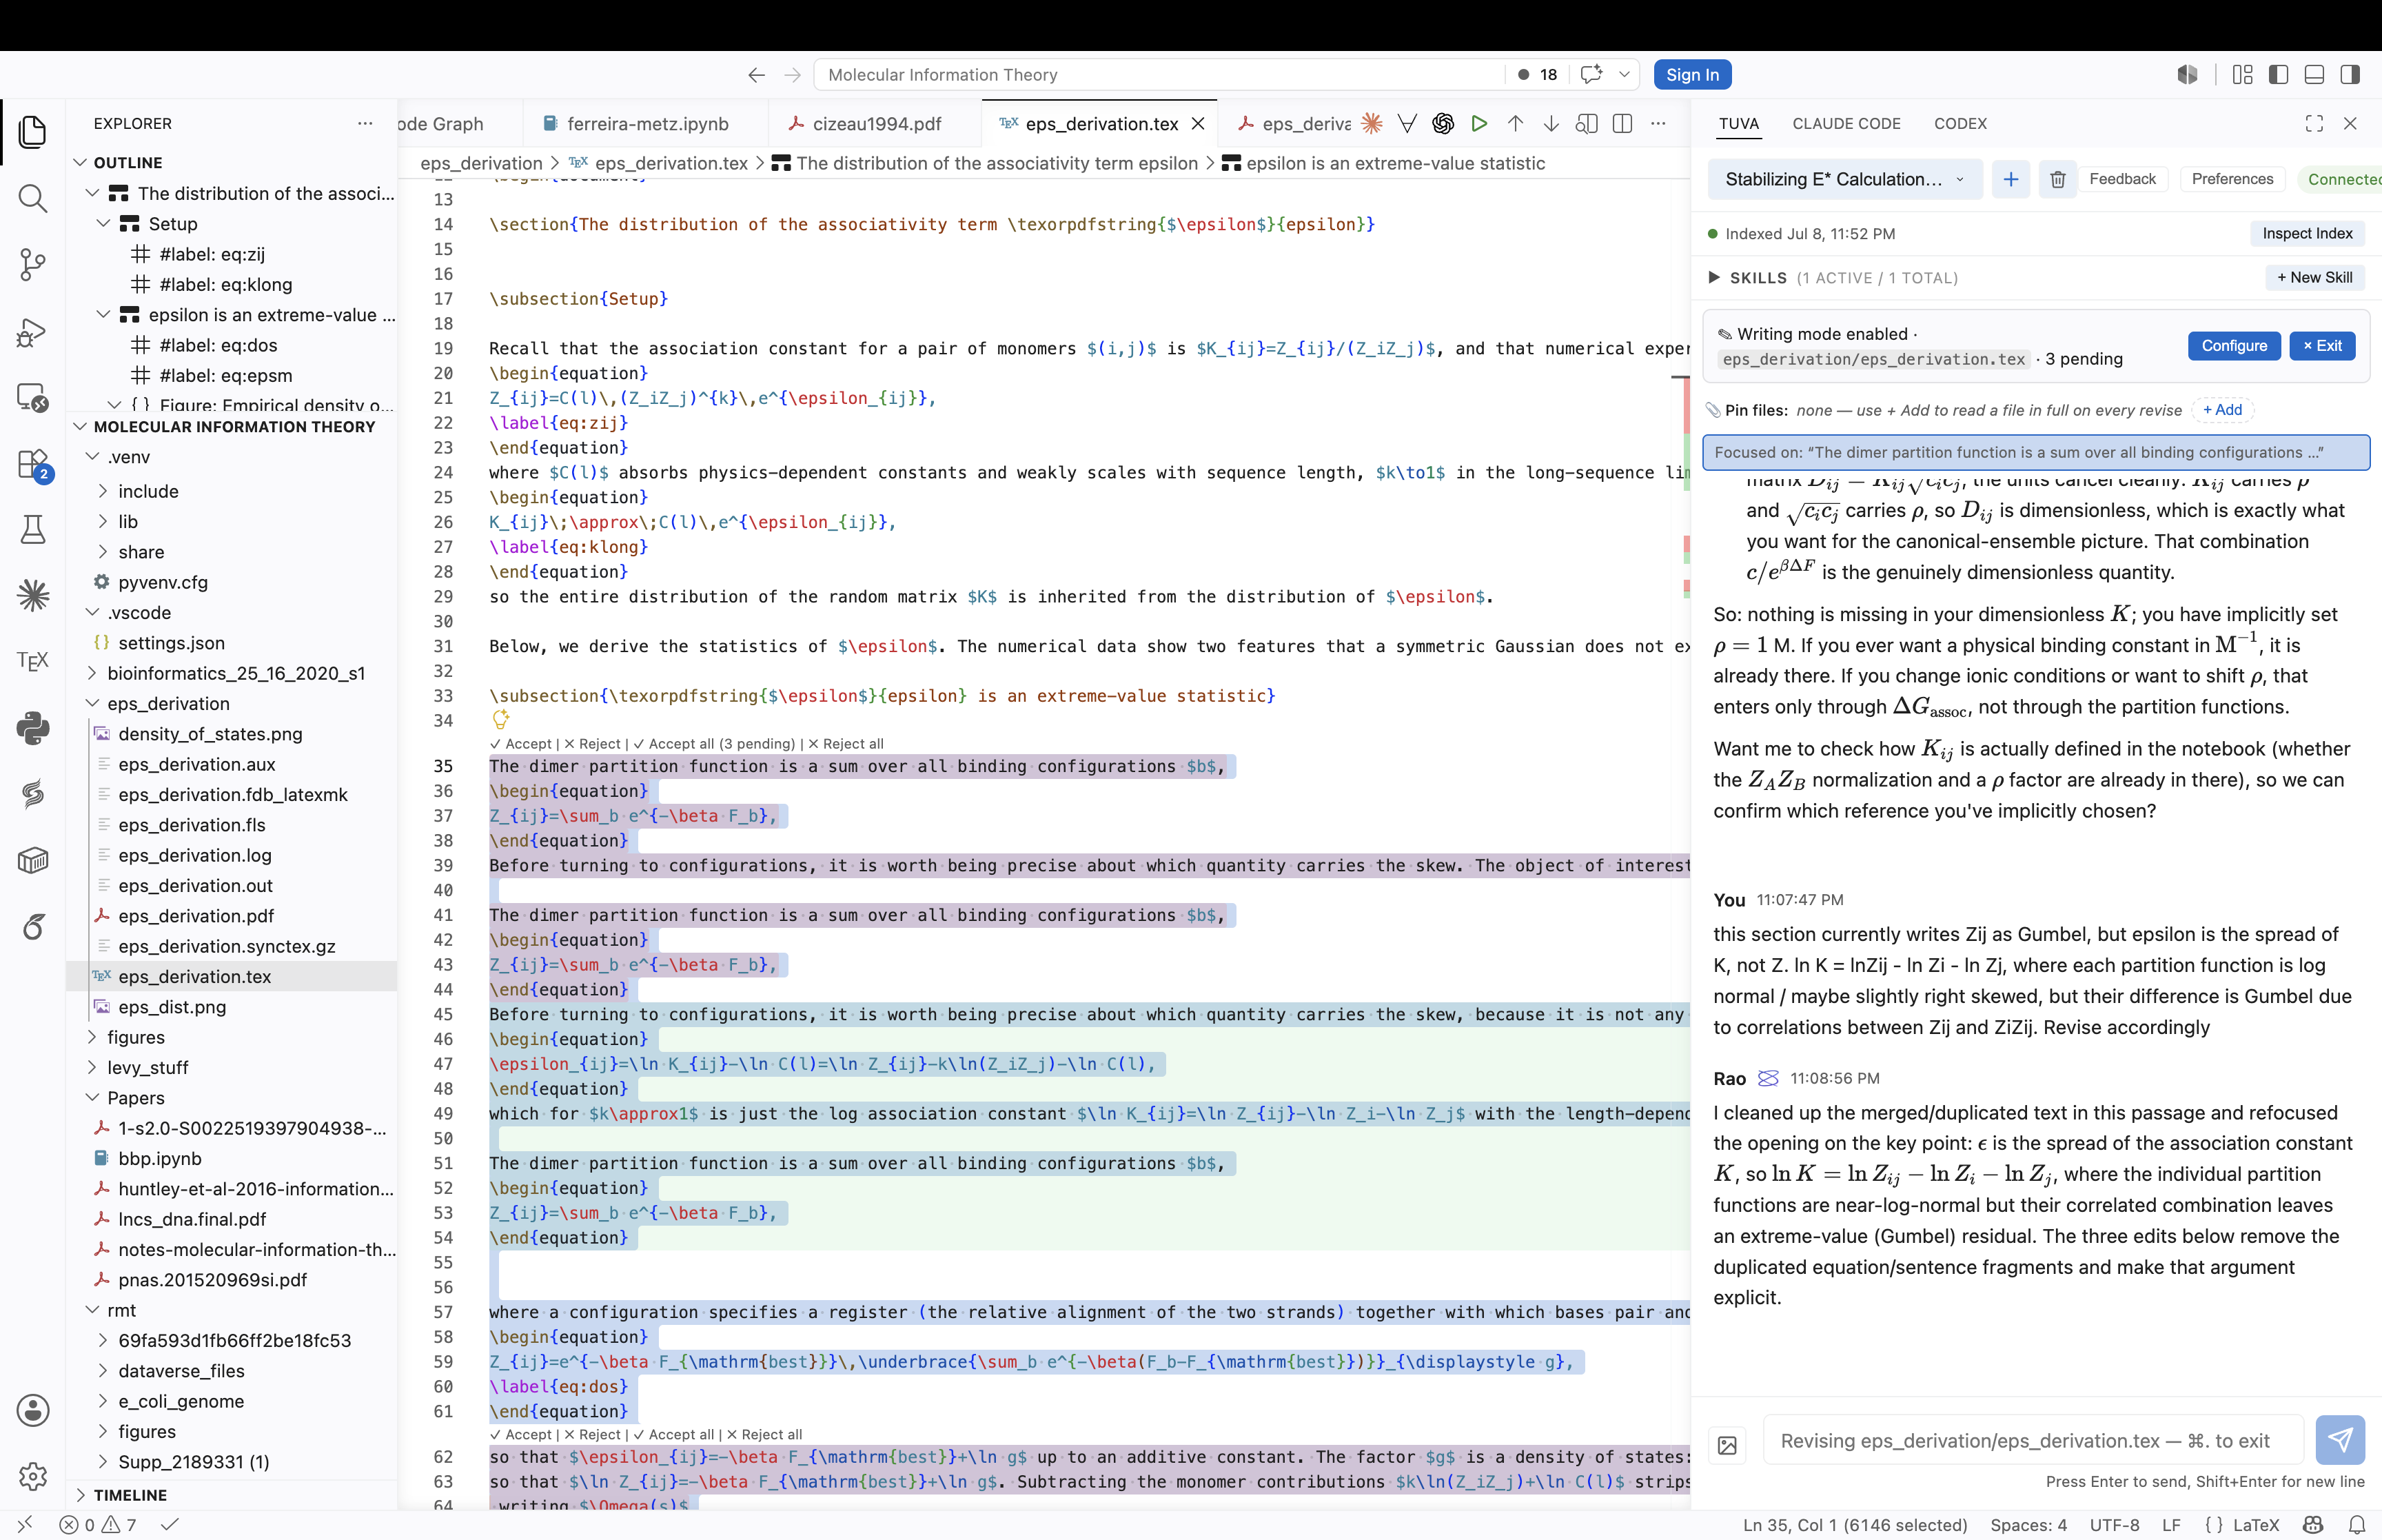
Task: Open the Stabilizing E* Calculation conversation dropdown
Action: click(1844, 180)
